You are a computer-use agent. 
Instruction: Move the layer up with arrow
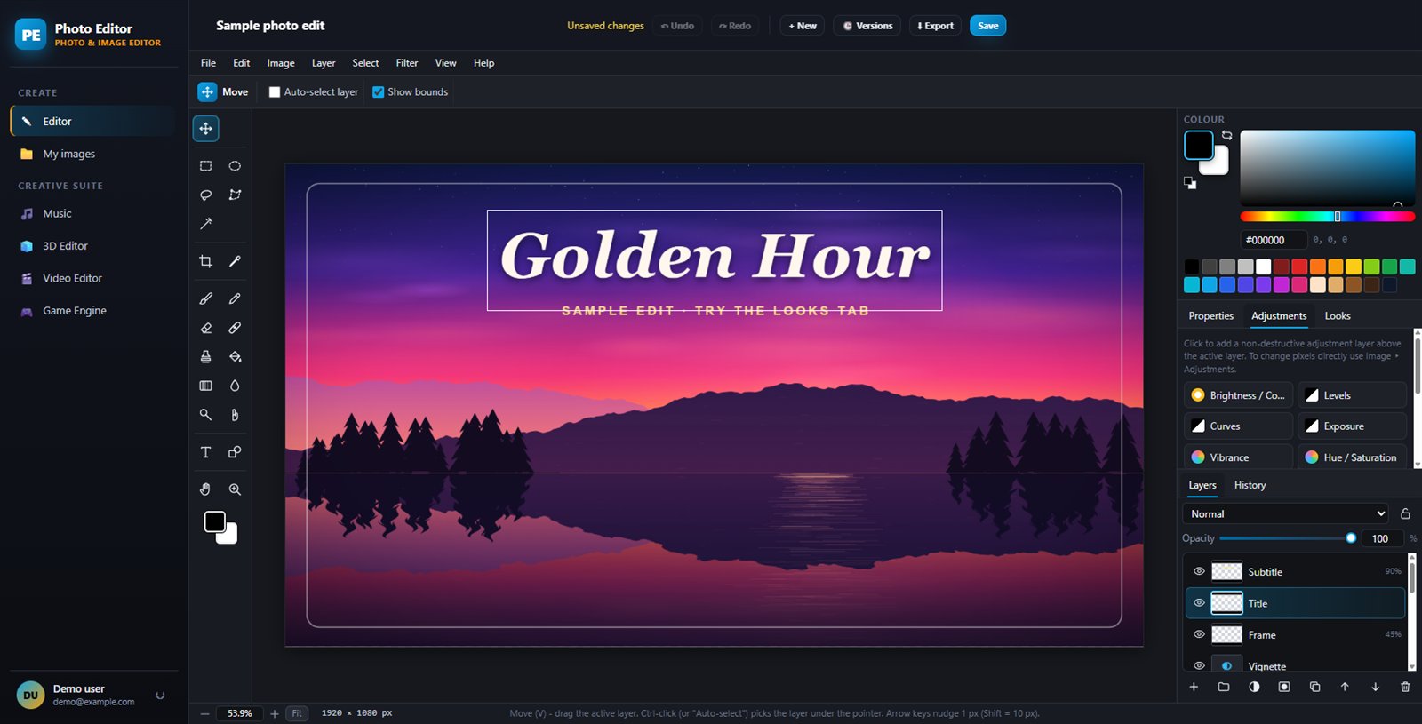point(1345,687)
